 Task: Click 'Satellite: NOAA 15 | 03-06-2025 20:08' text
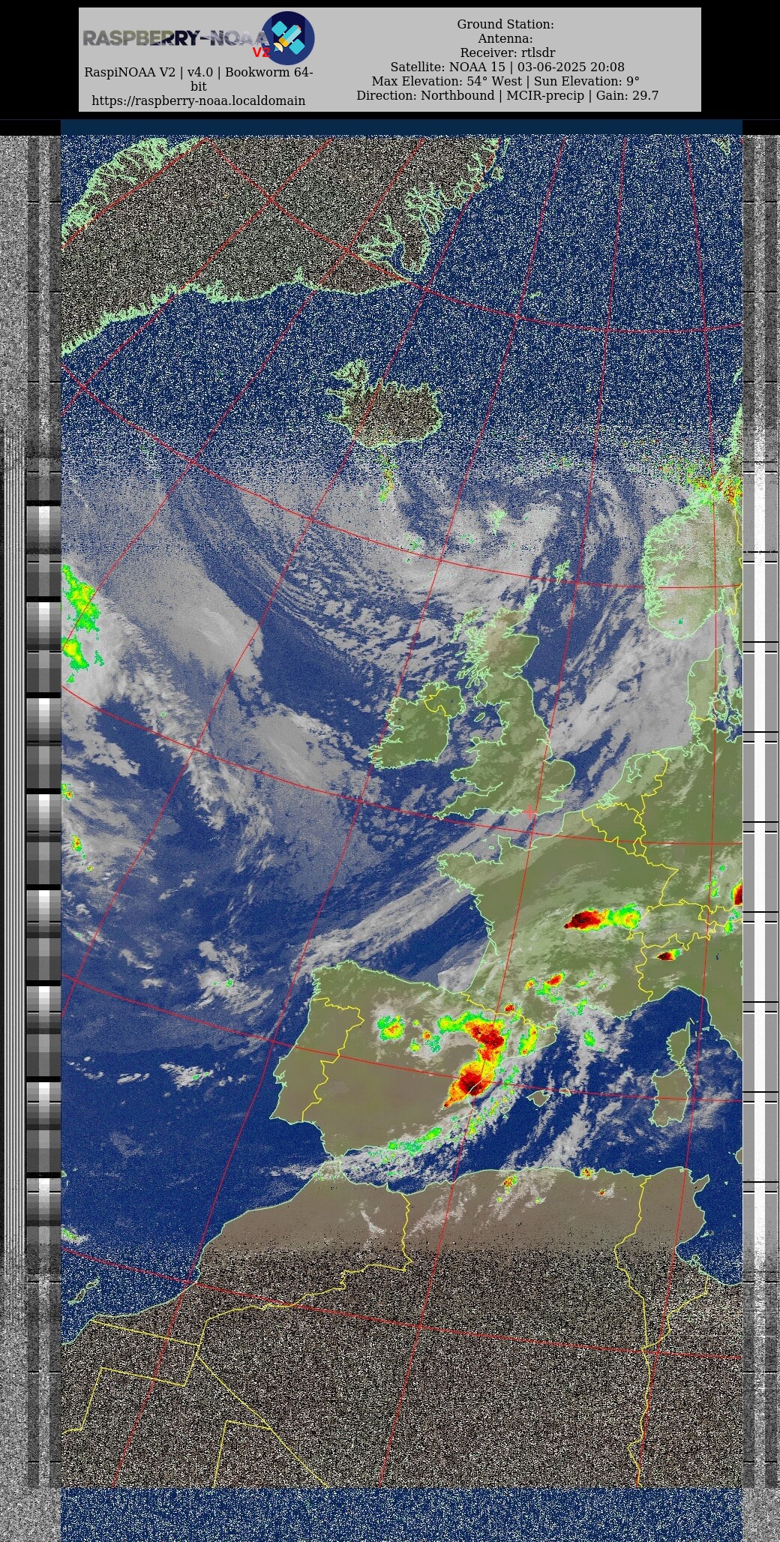[x=507, y=67]
